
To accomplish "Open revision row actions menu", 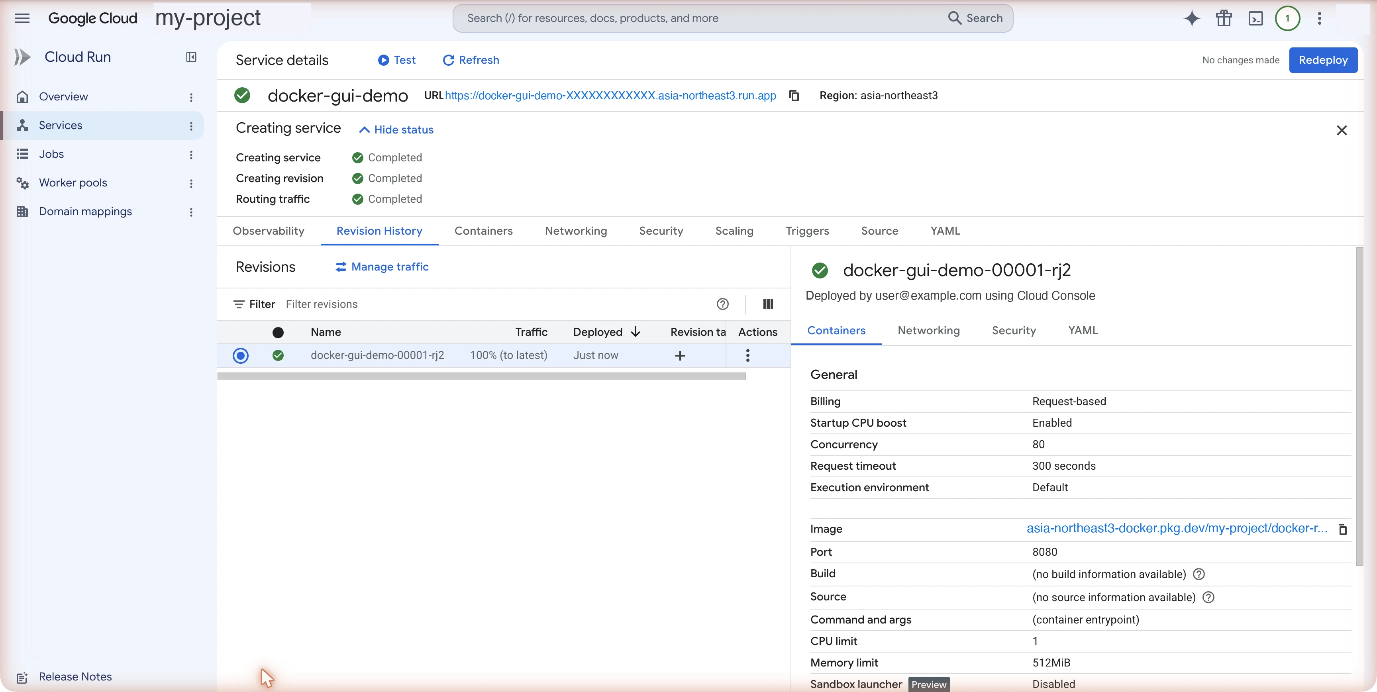I will [x=747, y=355].
